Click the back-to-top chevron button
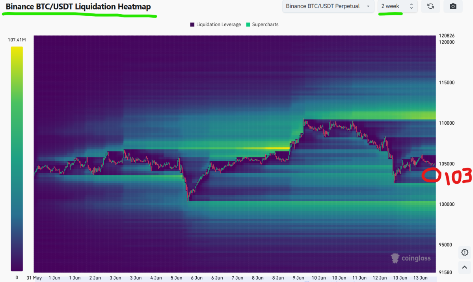Image resolution: width=473 pixels, height=282 pixels. [x=465, y=267]
